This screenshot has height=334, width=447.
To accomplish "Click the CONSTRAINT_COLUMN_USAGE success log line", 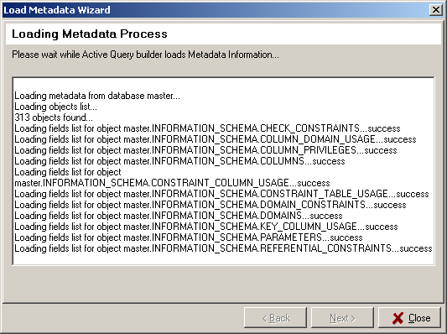I will (x=172, y=177).
